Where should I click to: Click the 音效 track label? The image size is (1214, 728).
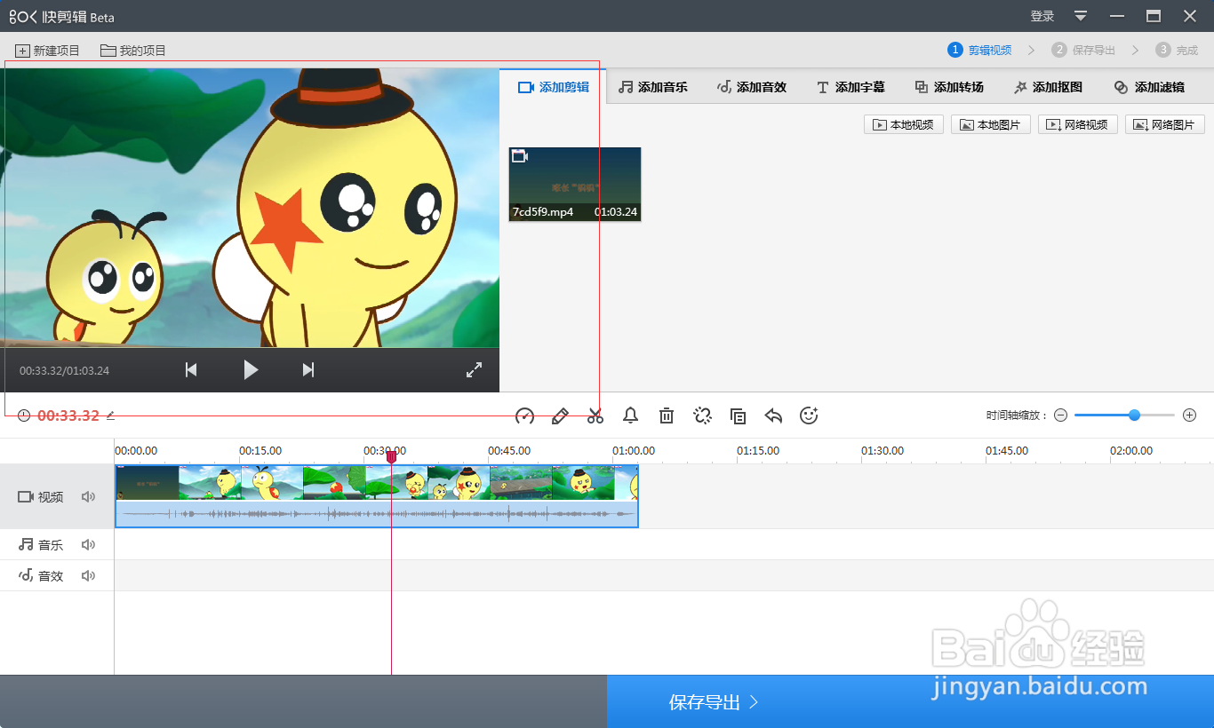[41, 576]
